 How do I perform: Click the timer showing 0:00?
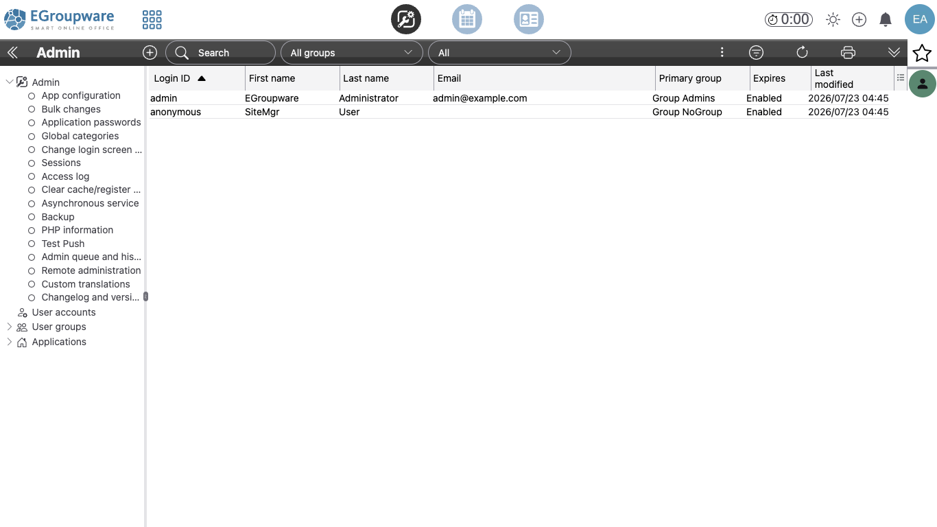[789, 20]
